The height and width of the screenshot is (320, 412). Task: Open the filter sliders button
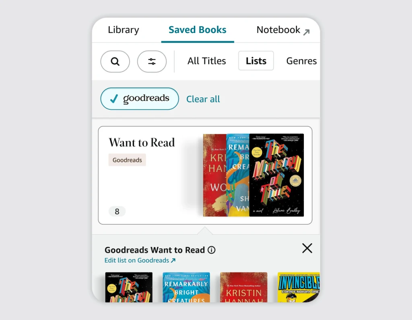pyautogui.click(x=152, y=62)
